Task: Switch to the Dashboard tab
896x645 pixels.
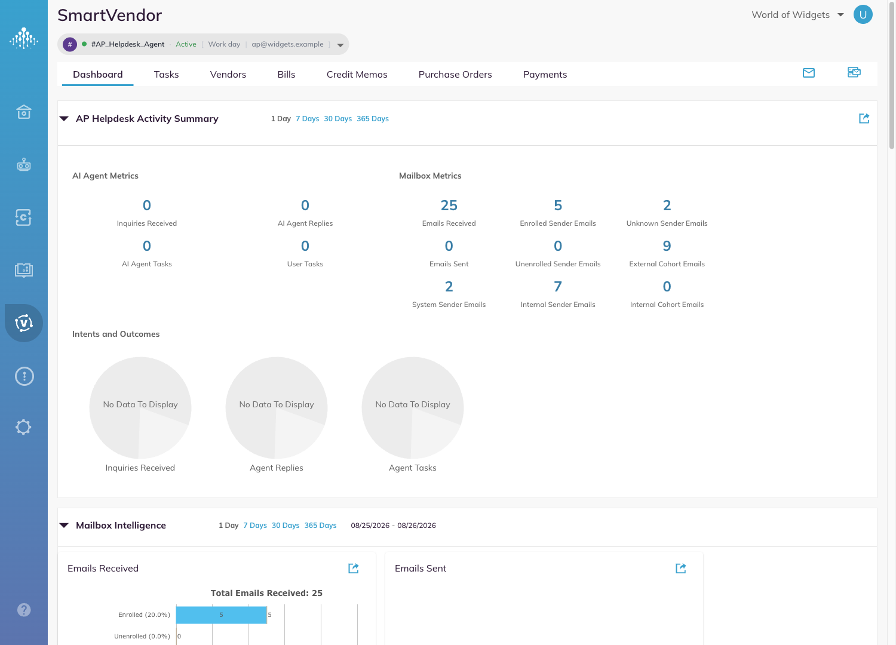Action: [x=98, y=75]
